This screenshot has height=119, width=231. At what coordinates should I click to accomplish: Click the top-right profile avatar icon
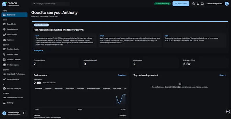pos(227,4)
